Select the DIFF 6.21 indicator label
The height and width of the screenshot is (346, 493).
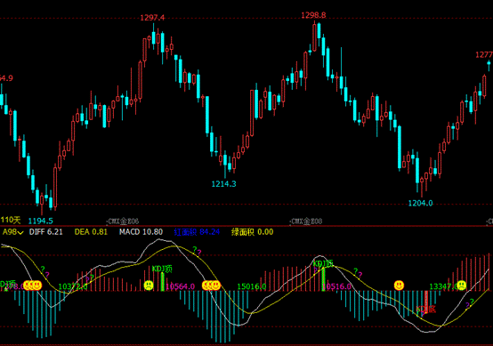coord(46,232)
